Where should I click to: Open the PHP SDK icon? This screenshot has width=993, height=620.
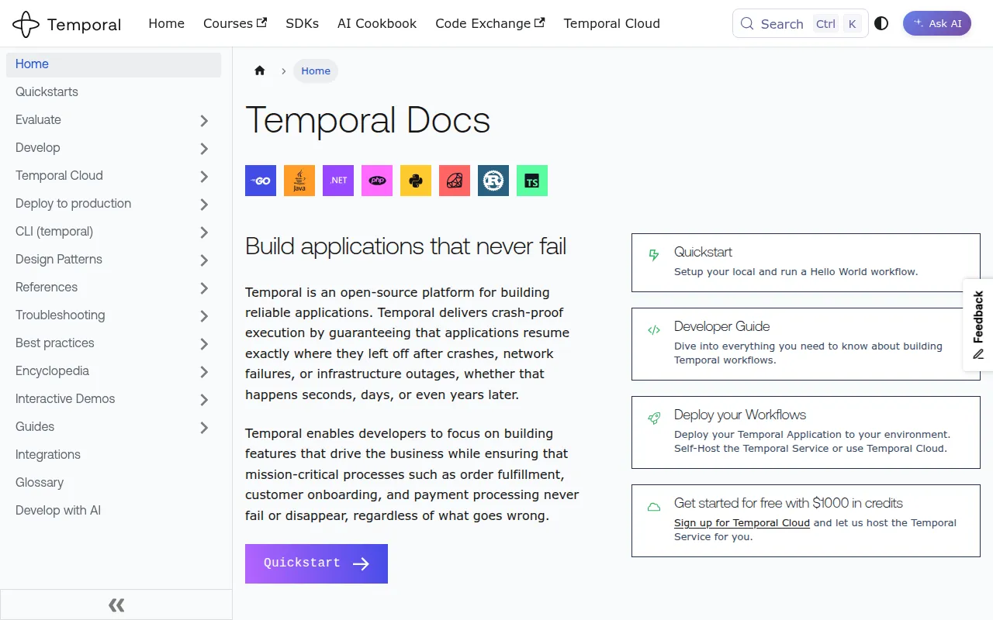[x=377, y=181]
